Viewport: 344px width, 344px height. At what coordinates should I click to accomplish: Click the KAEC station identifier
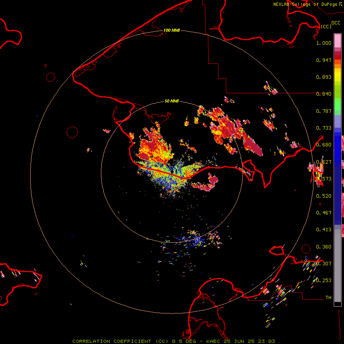click(213, 341)
